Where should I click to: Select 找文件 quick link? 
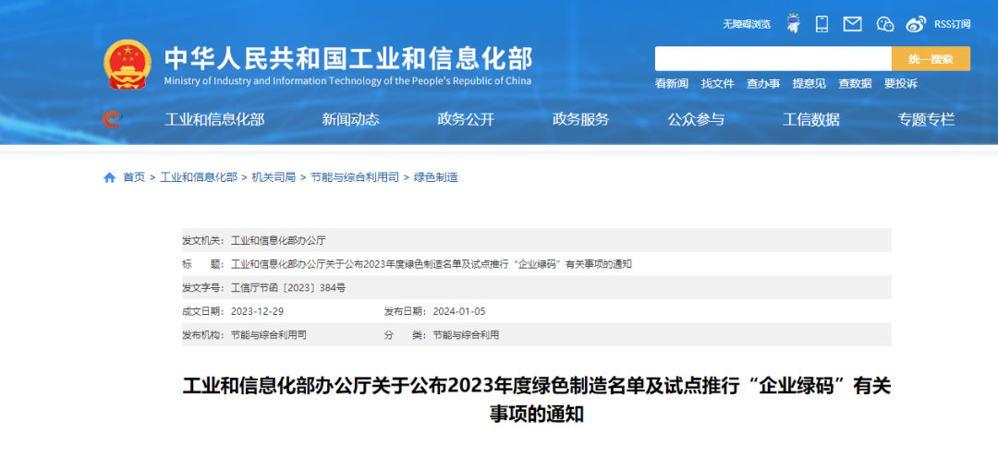coord(717,83)
